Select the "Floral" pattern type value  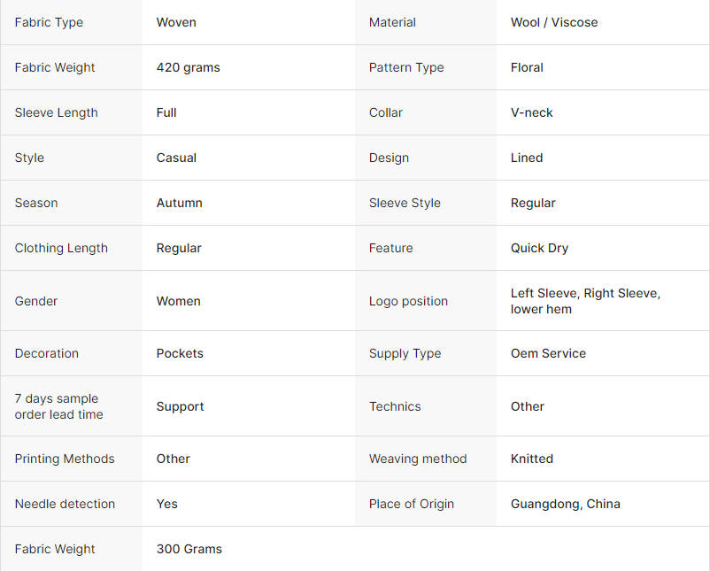click(x=527, y=67)
